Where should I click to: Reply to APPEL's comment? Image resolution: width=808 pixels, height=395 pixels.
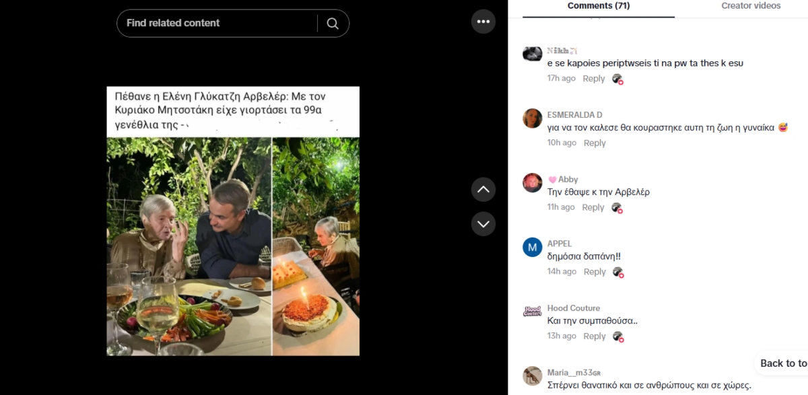[x=595, y=273]
